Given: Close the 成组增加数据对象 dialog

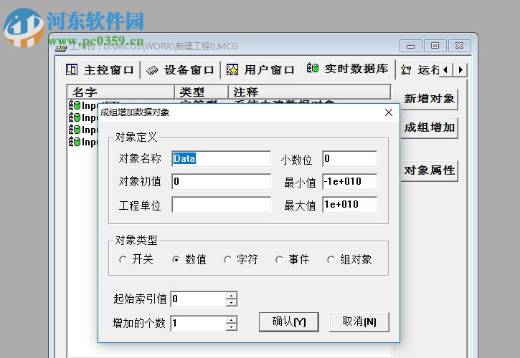Looking at the screenshot, I should [x=389, y=112].
